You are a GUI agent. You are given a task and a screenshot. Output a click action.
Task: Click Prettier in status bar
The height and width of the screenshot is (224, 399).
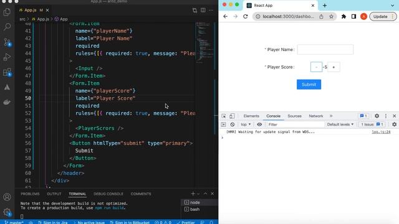tap(186, 222)
